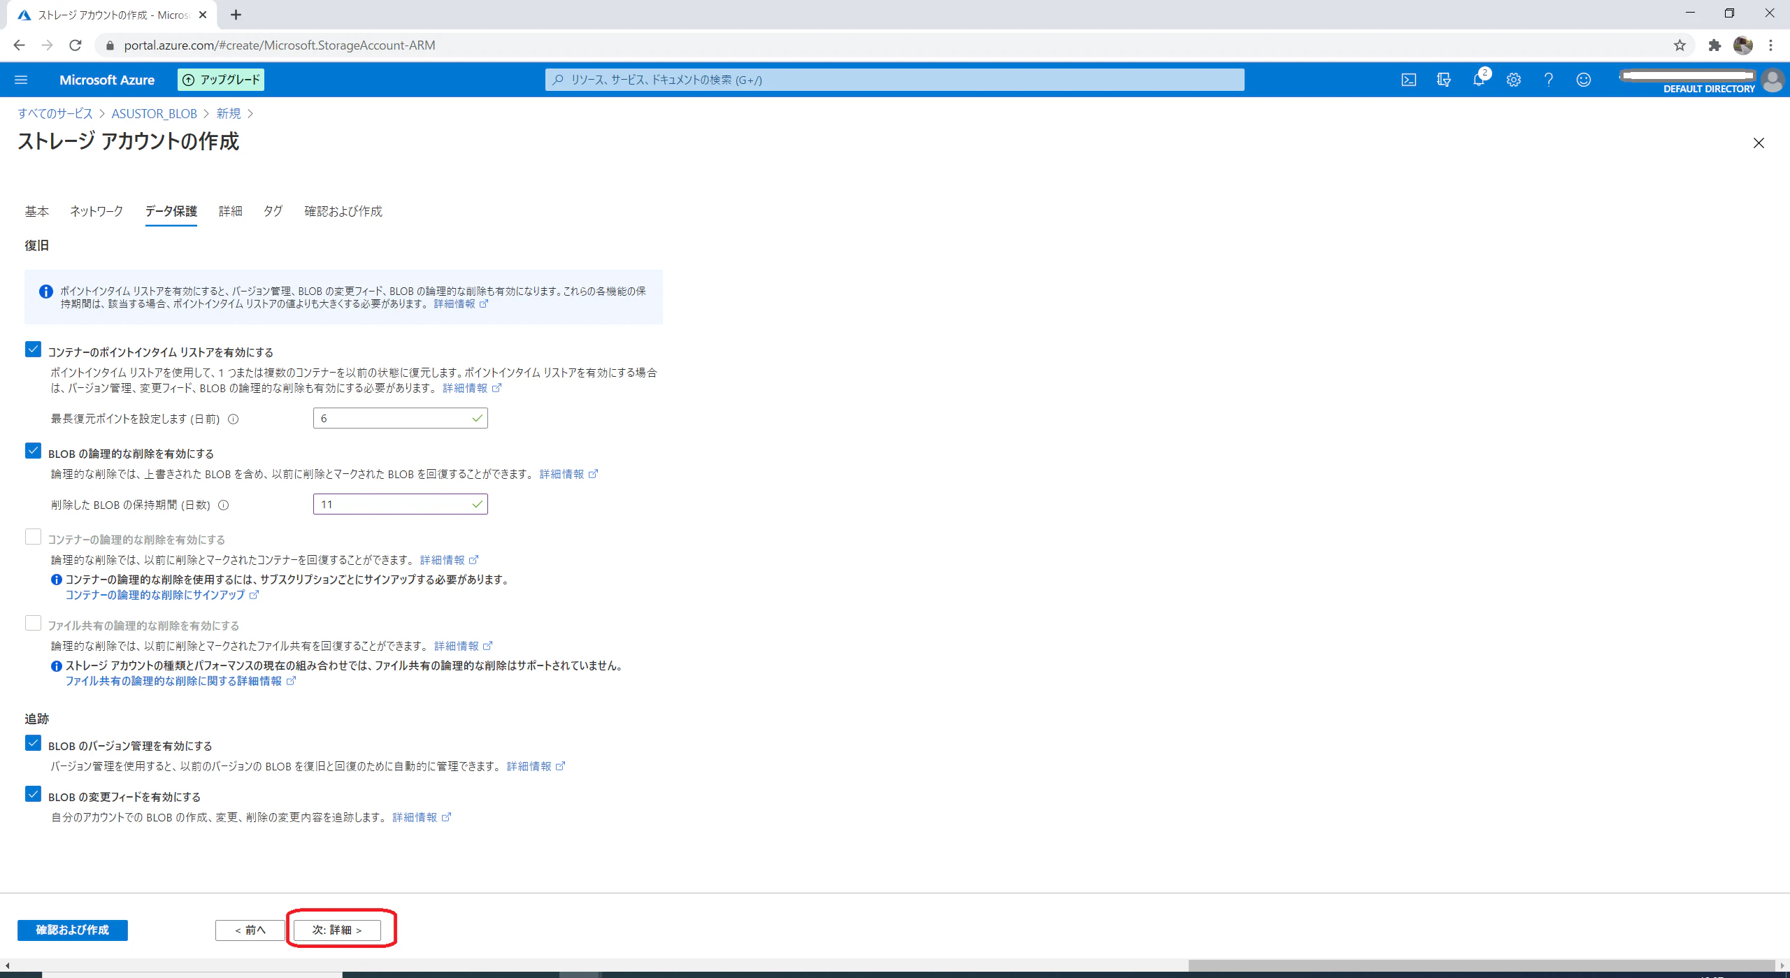Uncheck コンテナーのポイントインタイム リストアを有効にする
The image size is (1790, 978).
pyautogui.click(x=33, y=350)
